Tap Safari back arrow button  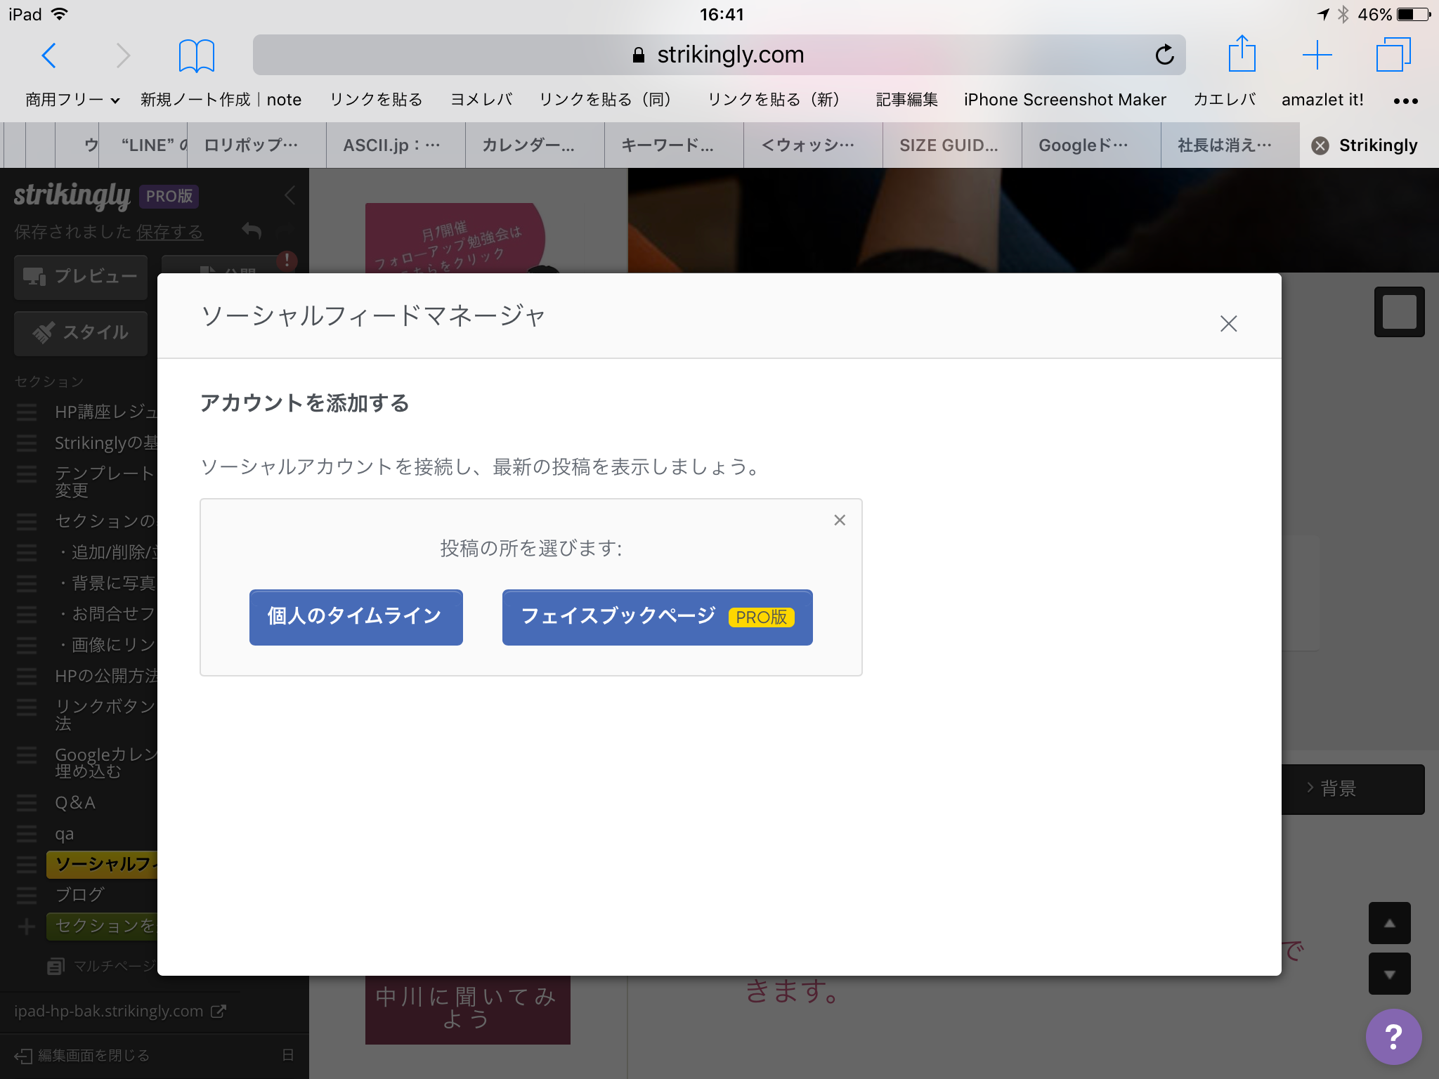point(48,55)
